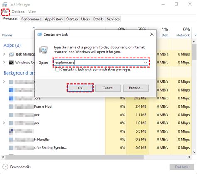Select the Background processes group heading

20,73
